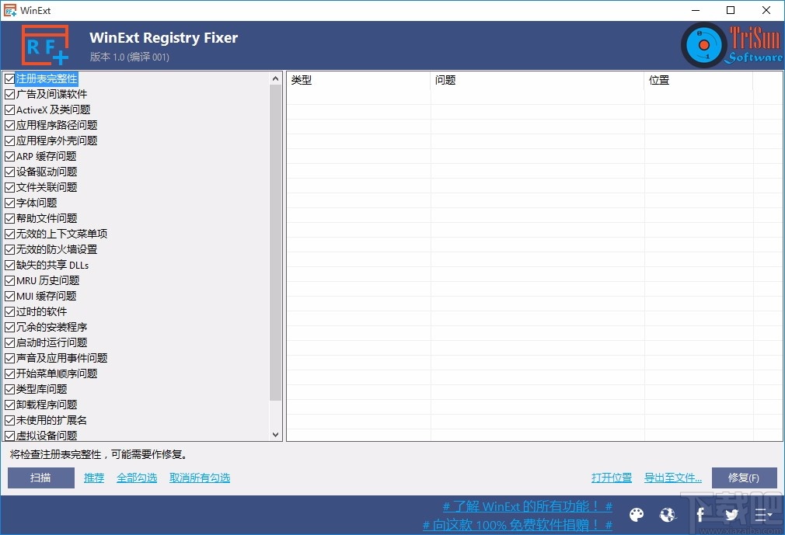Uncheck the MRU 历史问题 option
The height and width of the screenshot is (535, 785).
9,280
